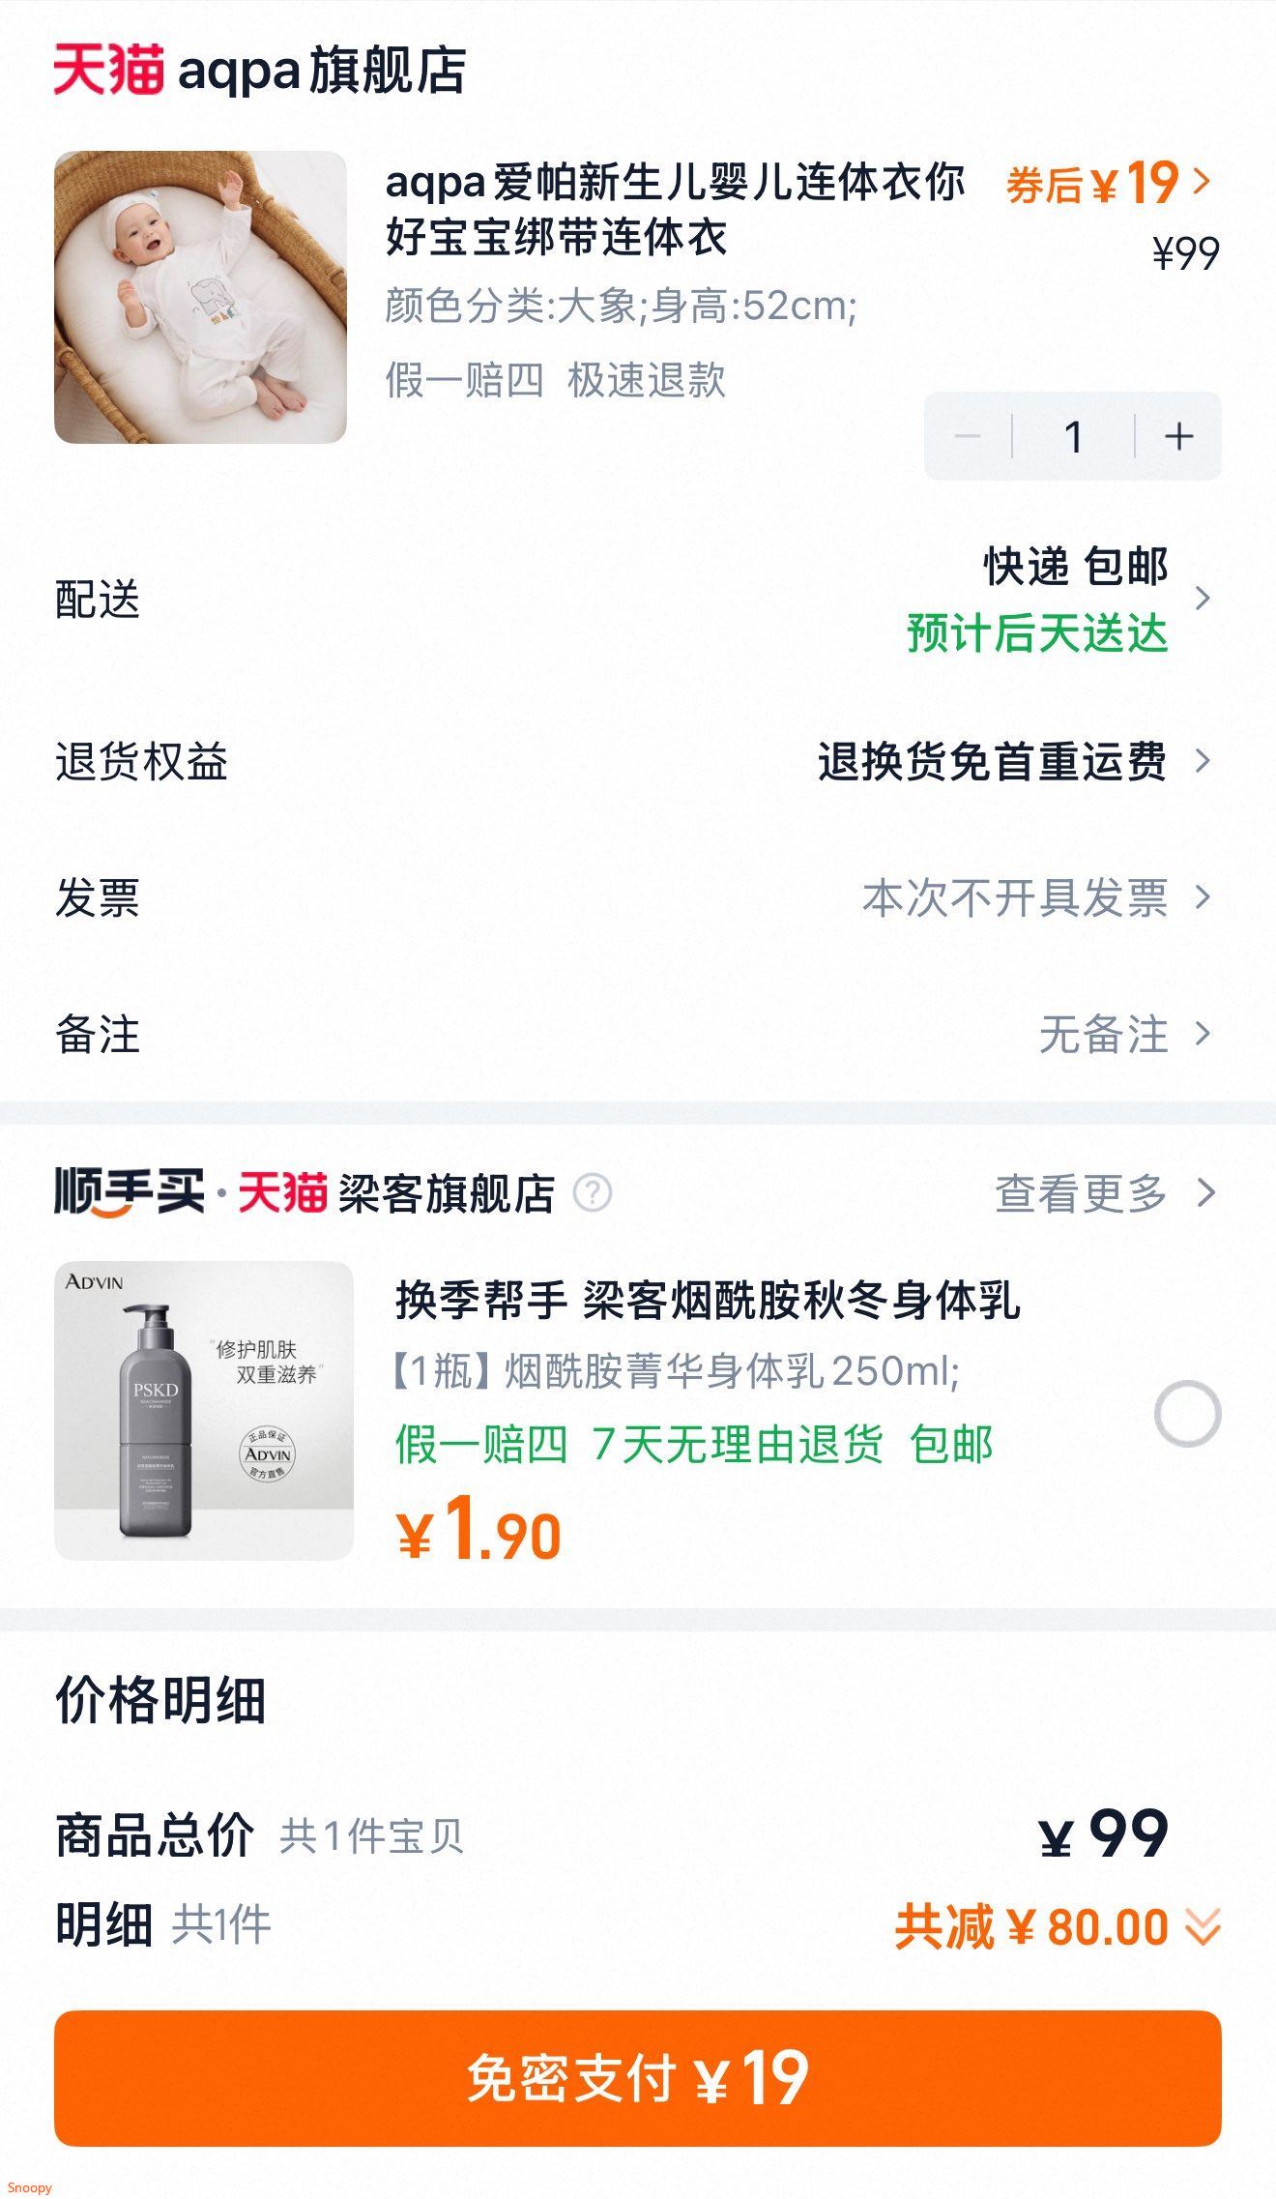Tap 无备注 to add a remark

tap(1103, 1034)
